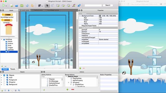Select the coinsHUD asset thumbnail
This screenshot has height=93, width=166.
coord(7,20)
